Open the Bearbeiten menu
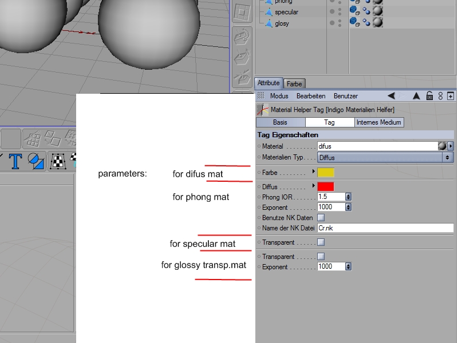The height and width of the screenshot is (343, 458). (311, 96)
